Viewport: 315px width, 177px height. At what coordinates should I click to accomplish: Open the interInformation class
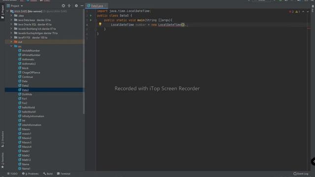(x=30, y=125)
